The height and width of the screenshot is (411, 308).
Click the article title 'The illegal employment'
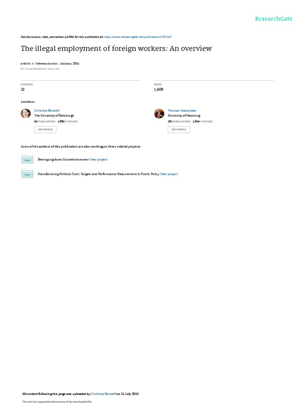coord(116,49)
